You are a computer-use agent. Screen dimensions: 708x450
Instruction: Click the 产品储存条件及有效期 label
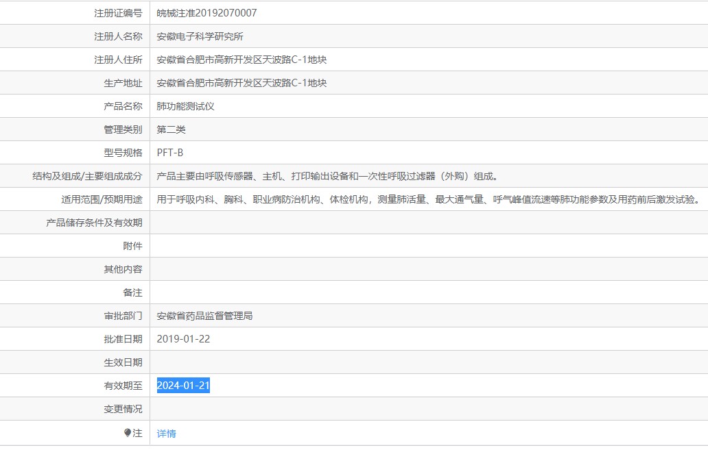[95, 223]
